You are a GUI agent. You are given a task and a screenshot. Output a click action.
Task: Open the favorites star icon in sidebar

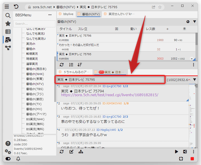tap(8, 24)
